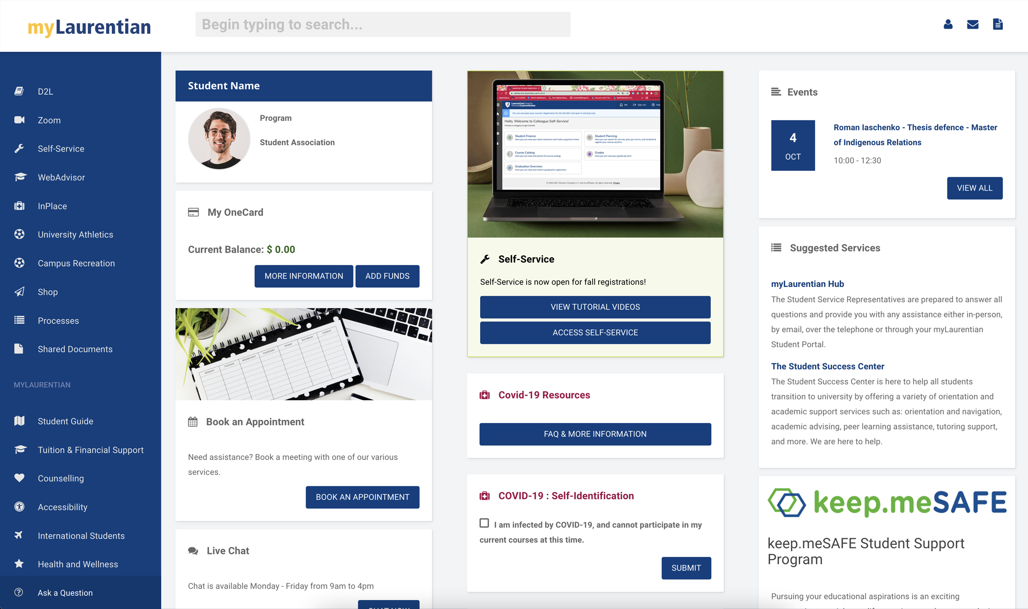Viewport: 1028px width, 609px height.
Task: Click the My OneCard credit card icon
Action: click(193, 212)
